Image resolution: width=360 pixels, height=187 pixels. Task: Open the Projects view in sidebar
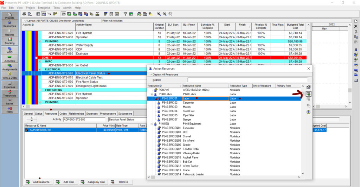[9, 15]
